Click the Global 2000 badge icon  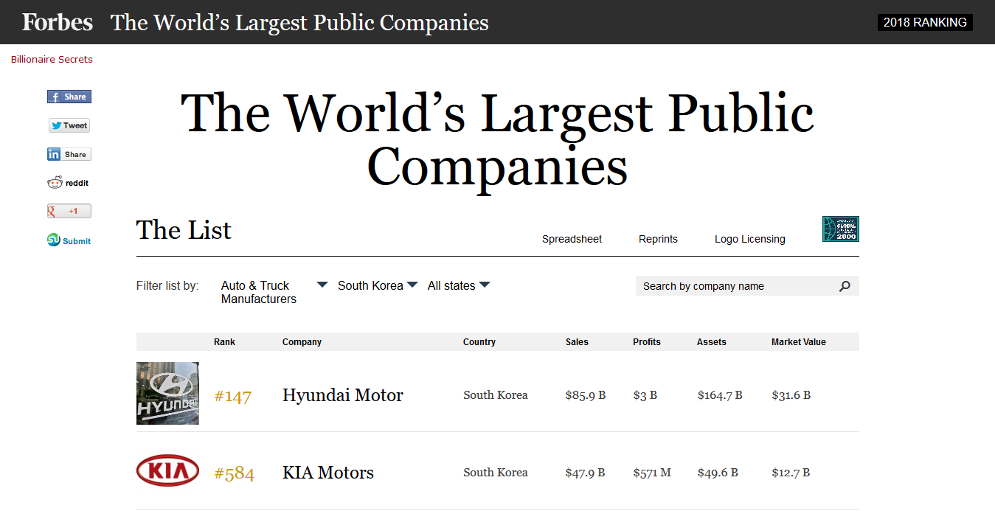pyautogui.click(x=840, y=229)
